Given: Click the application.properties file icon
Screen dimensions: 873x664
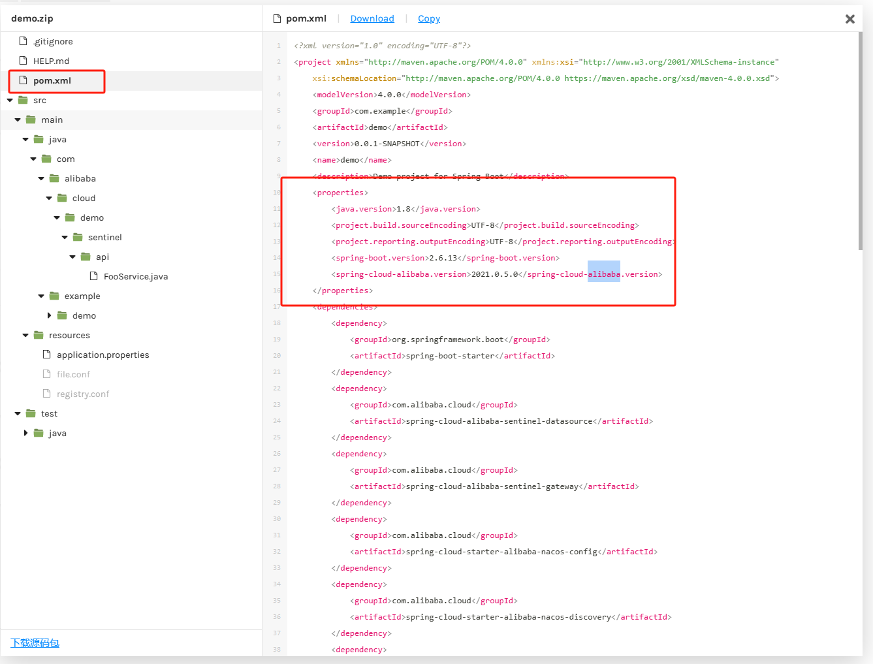Looking at the screenshot, I should 46,355.
